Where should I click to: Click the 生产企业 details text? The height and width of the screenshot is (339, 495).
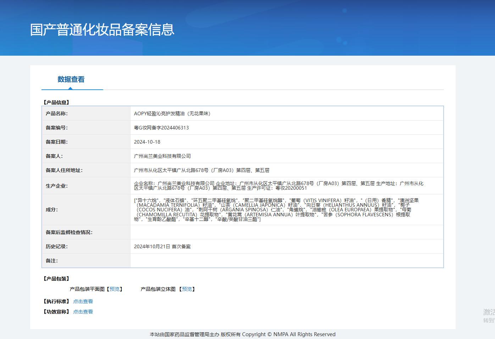[278, 186]
